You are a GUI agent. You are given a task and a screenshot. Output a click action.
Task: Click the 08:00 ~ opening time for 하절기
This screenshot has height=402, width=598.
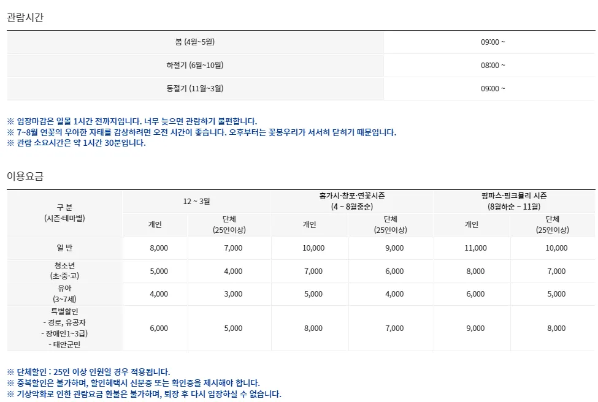(x=493, y=65)
